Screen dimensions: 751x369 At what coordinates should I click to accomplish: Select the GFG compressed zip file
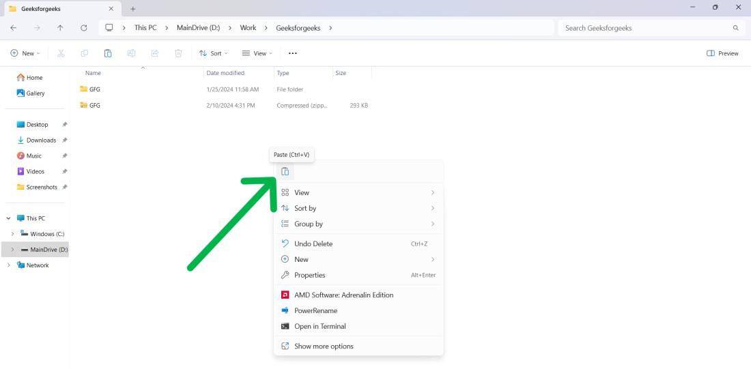[x=225, y=105]
